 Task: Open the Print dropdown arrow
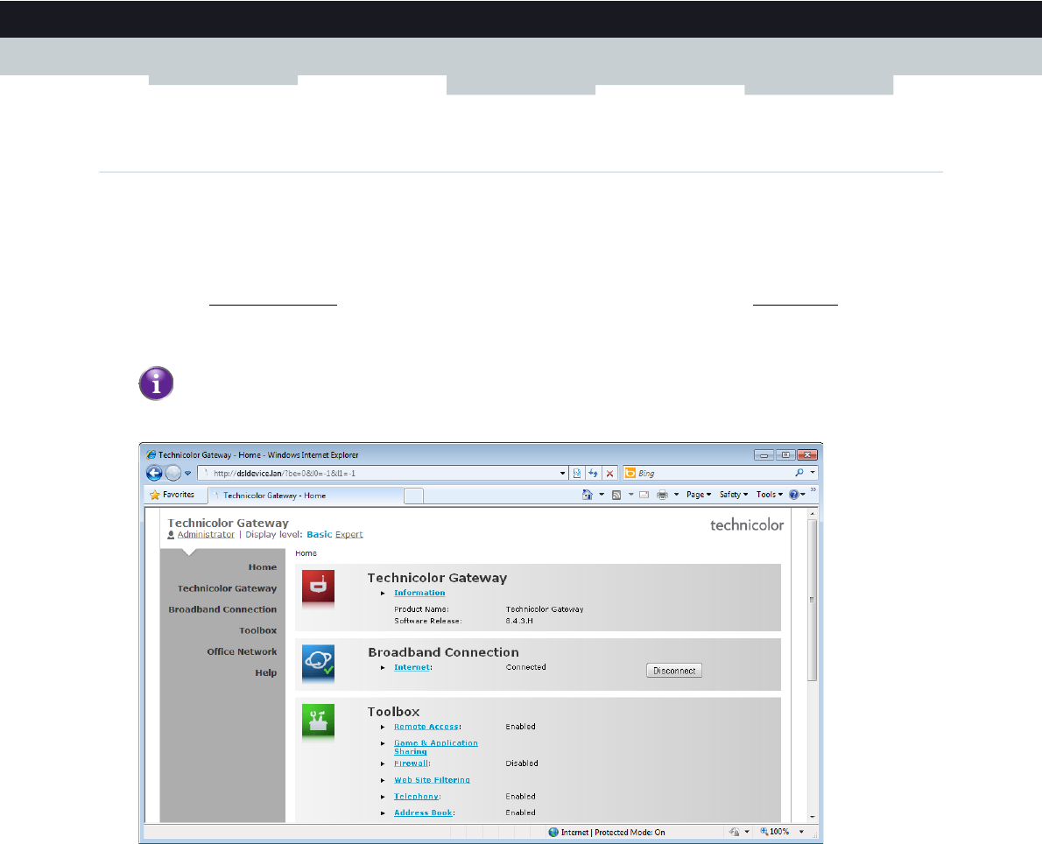[x=677, y=495]
